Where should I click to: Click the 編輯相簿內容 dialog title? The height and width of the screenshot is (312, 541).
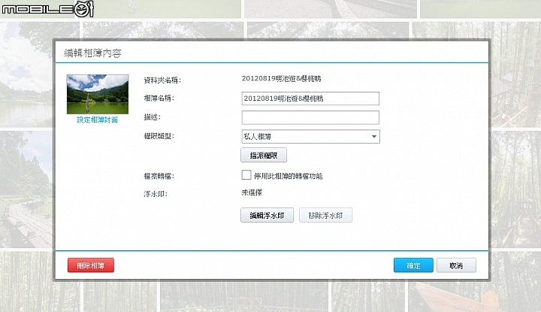pos(92,53)
